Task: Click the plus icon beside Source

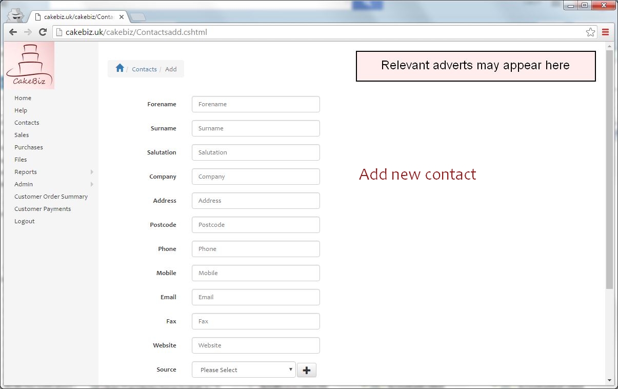Action: point(306,369)
